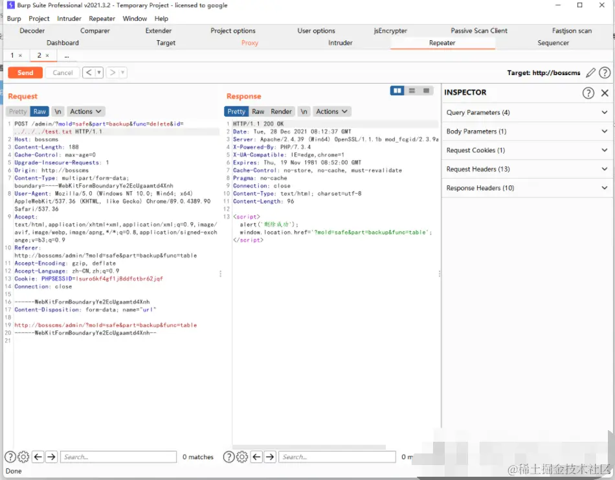615x480 pixels.
Task: Click the Cancel button
Action: (x=63, y=73)
